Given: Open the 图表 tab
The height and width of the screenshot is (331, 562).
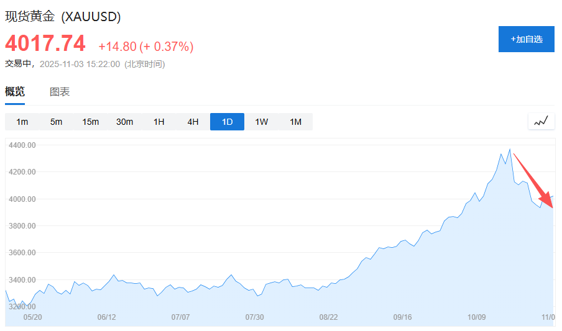Looking at the screenshot, I should tap(60, 92).
